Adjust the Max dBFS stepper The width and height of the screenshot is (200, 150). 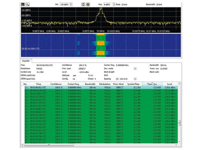pos(114,4)
